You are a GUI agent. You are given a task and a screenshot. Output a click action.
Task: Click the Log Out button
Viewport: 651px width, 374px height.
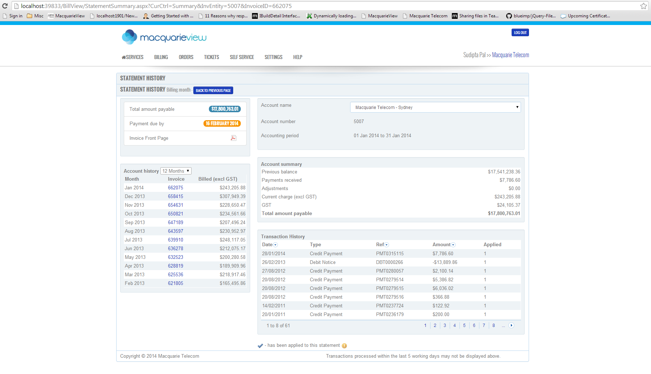pyautogui.click(x=520, y=33)
